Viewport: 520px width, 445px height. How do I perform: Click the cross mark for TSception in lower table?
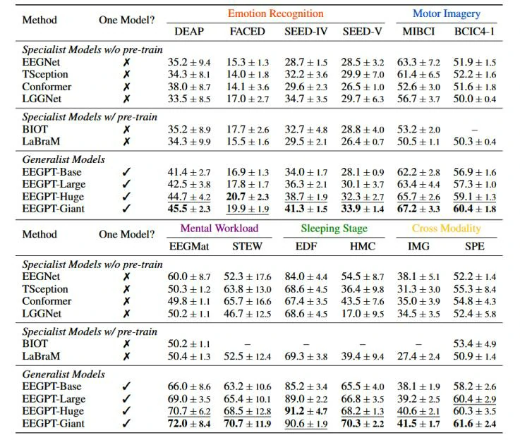pyautogui.click(x=126, y=289)
